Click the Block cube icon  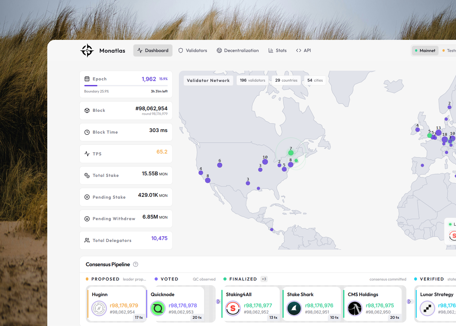[87, 110]
